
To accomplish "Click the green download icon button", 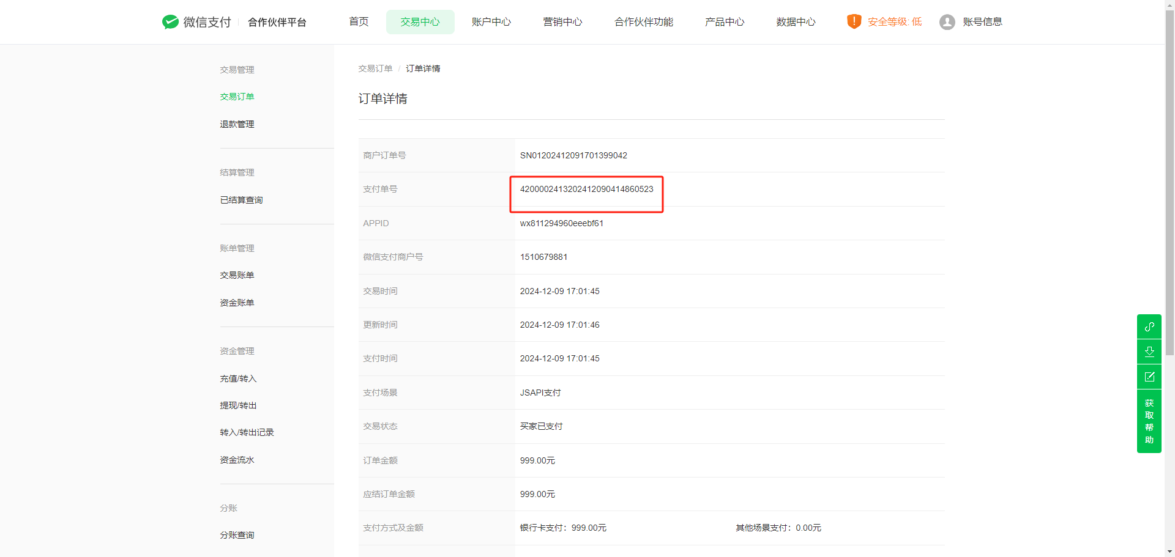I will click(1149, 352).
